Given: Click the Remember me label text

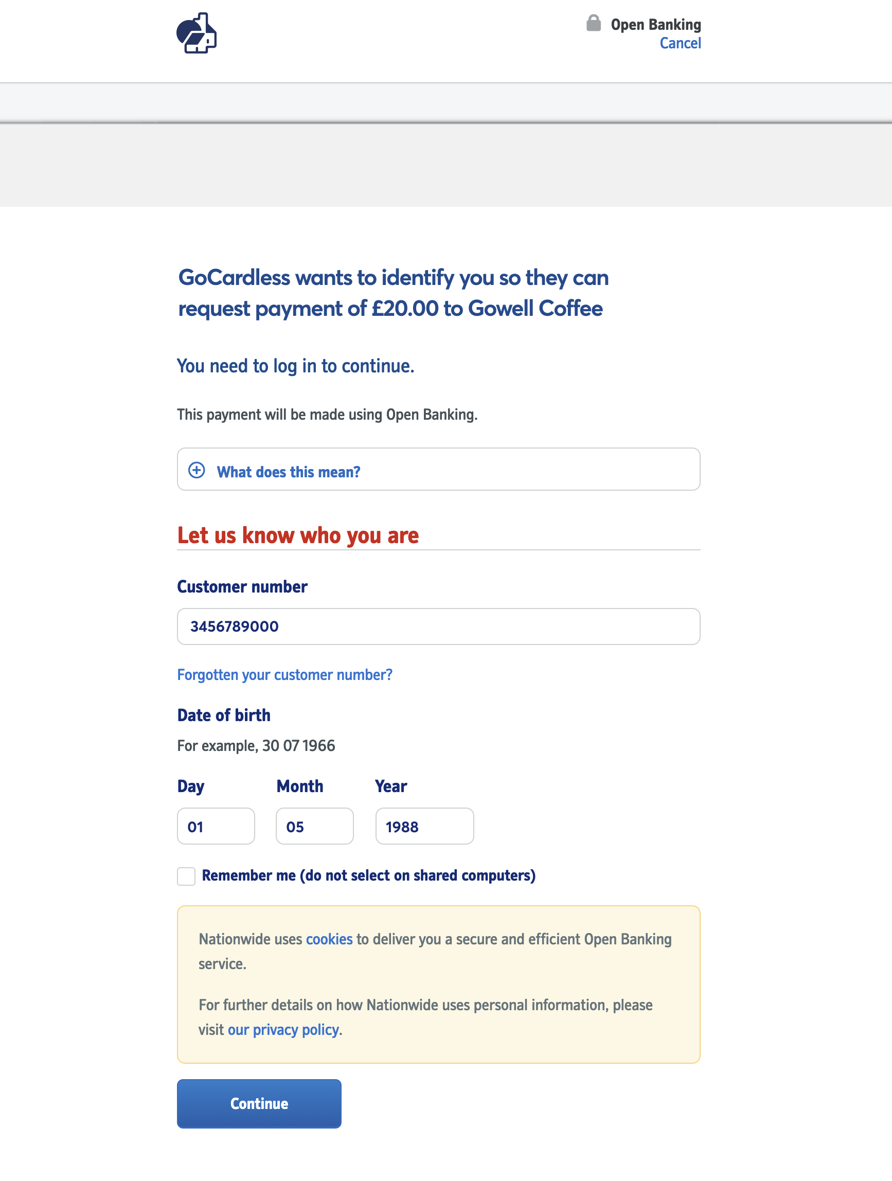Looking at the screenshot, I should pyautogui.click(x=368, y=875).
